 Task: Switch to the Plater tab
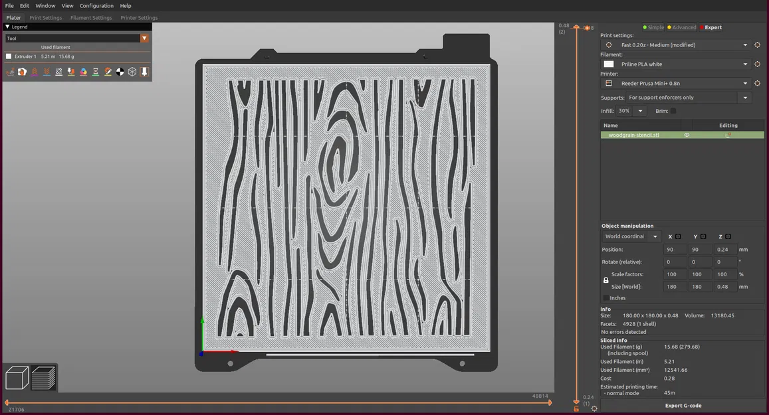pyautogui.click(x=14, y=18)
